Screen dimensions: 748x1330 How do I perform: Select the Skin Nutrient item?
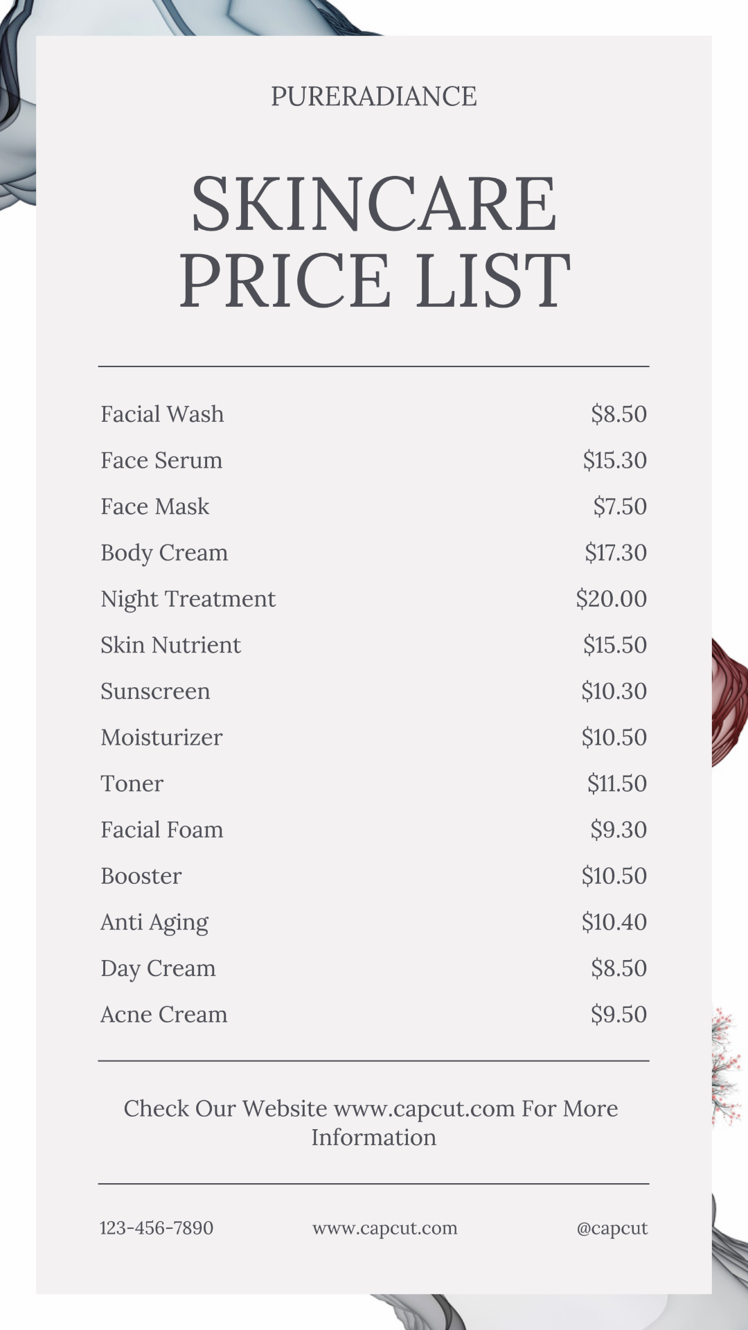coord(170,645)
